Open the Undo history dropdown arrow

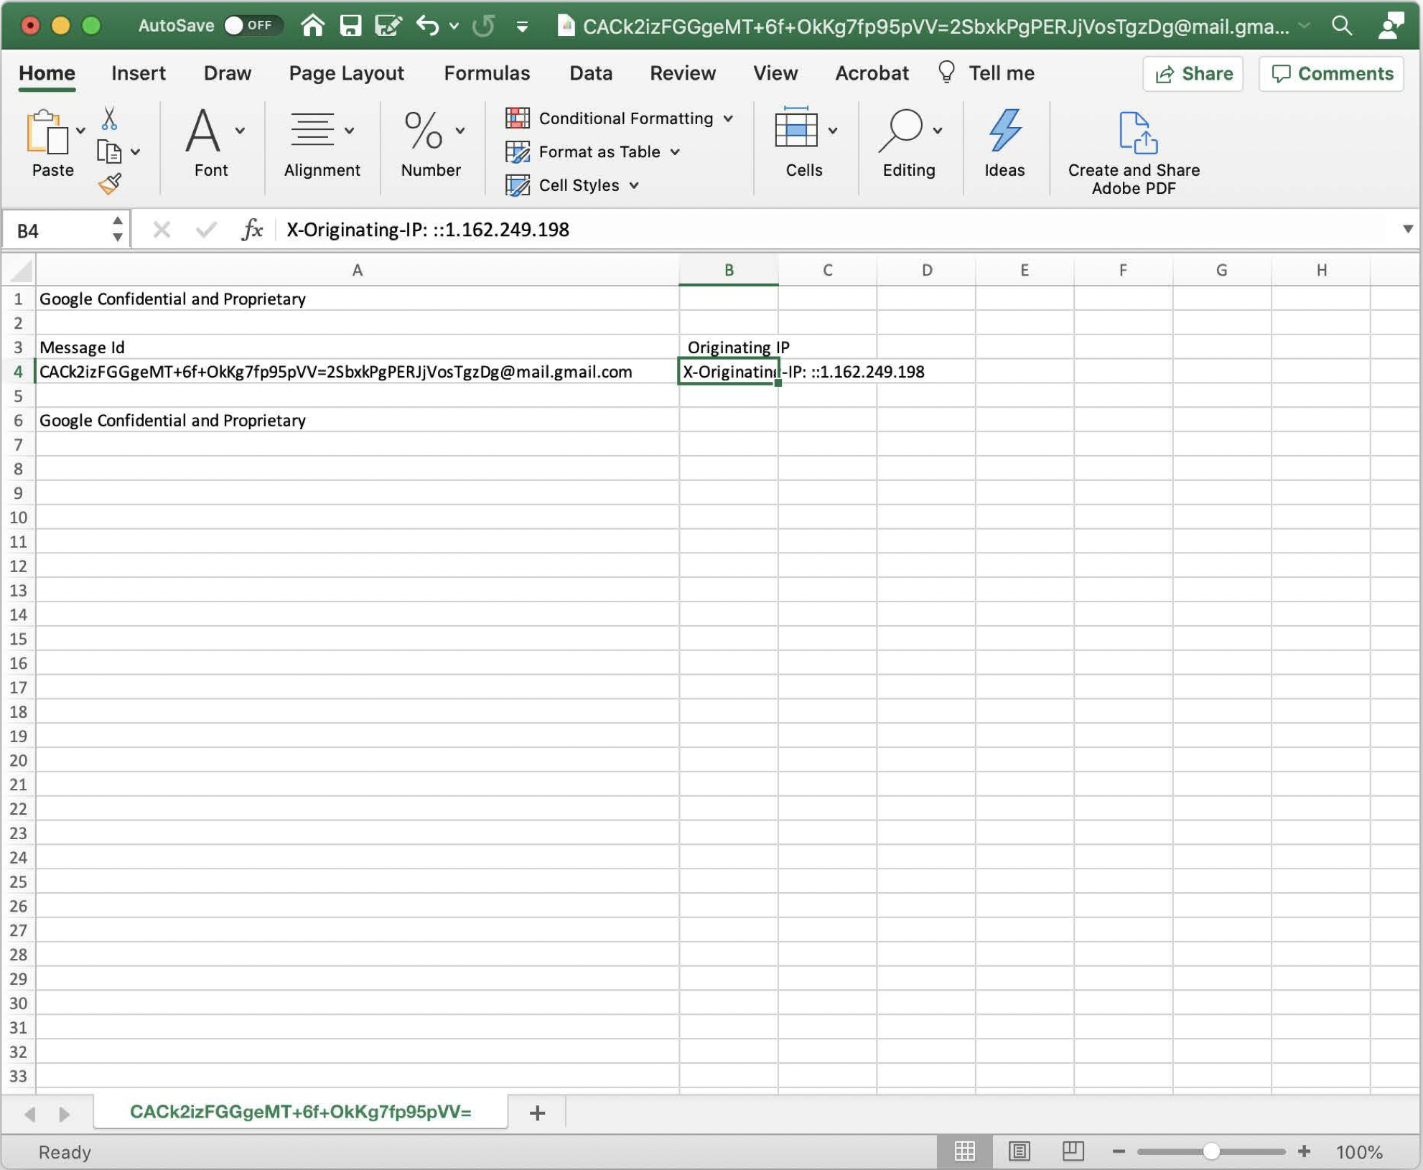(454, 27)
